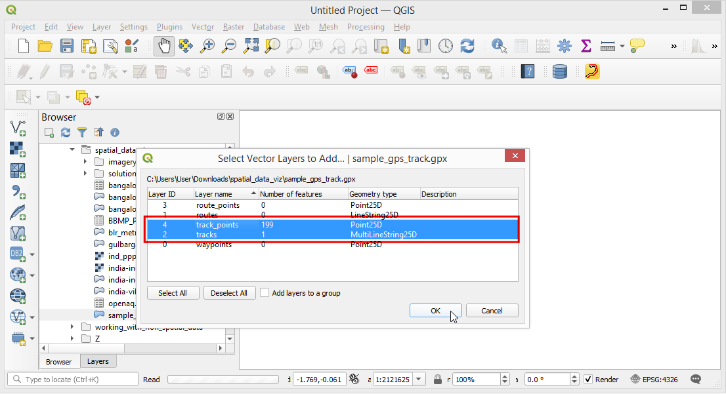Sort by Number of features header
Image resolution: width=726 pixels, height=394 pixels.
(303, 194)
